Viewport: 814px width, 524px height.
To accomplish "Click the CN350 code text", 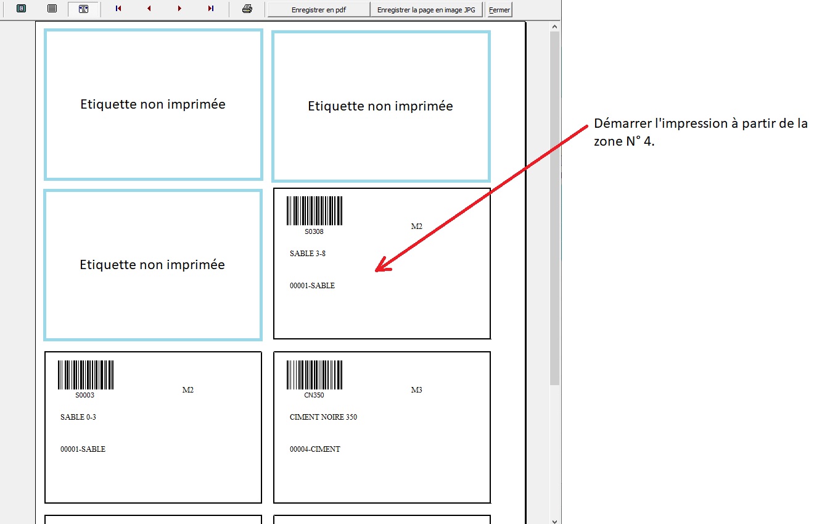I will (x=314, y=396).
